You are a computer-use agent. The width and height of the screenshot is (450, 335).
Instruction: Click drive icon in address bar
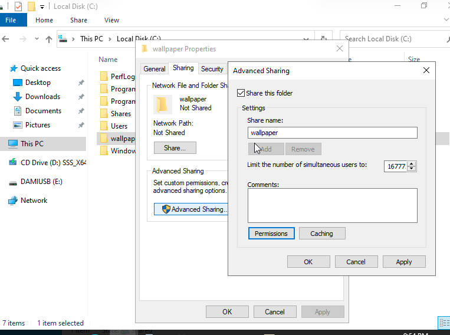tap(63, 39)
